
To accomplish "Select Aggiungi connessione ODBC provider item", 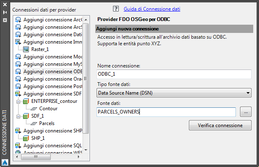I will point(53,72).
